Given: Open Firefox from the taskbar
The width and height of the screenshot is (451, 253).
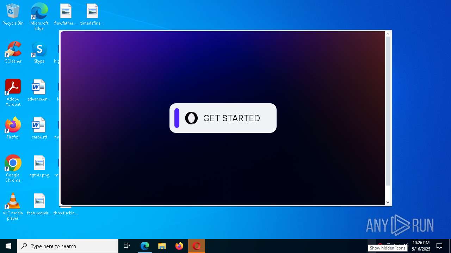Looking at the screenshot, I should pyautogui.click(x=179, y=246).
